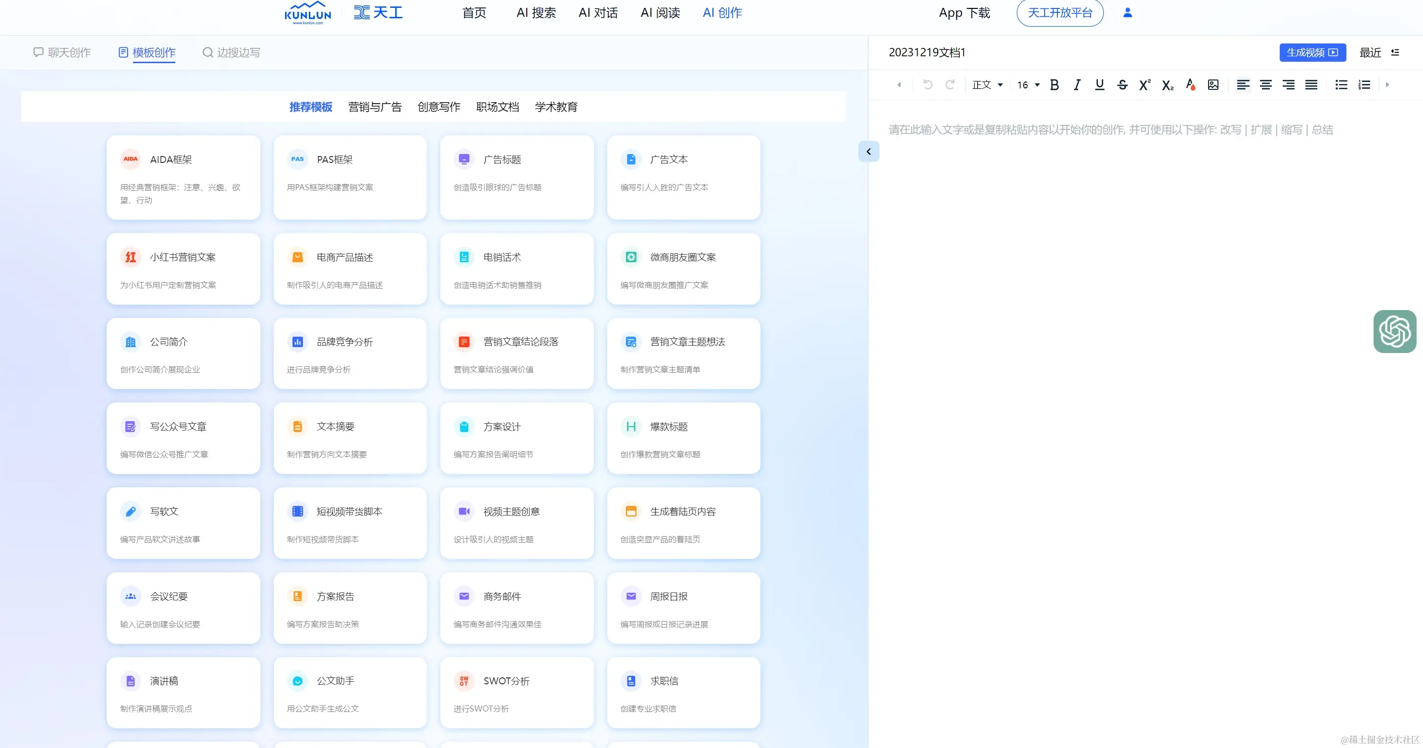
Task: Open the text color picker
Action: point(1190,84)
